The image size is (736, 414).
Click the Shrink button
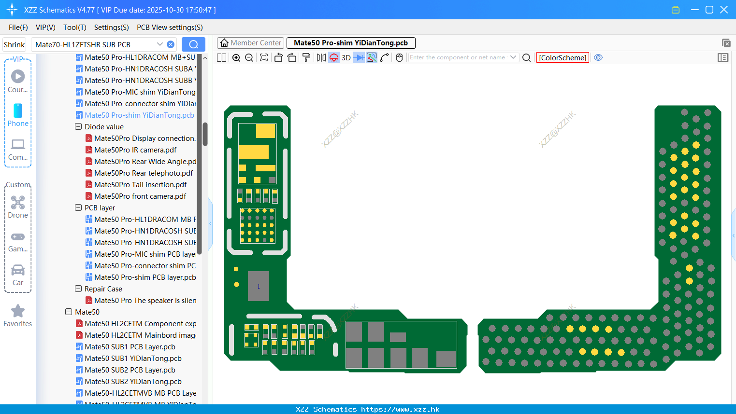coord(14,44)
